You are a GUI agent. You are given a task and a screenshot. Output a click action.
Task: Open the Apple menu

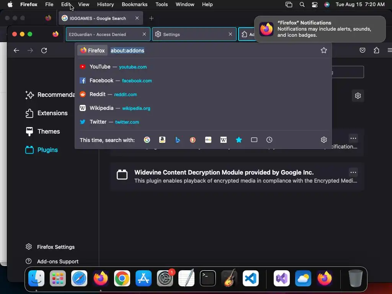click(x=10, y=4)
